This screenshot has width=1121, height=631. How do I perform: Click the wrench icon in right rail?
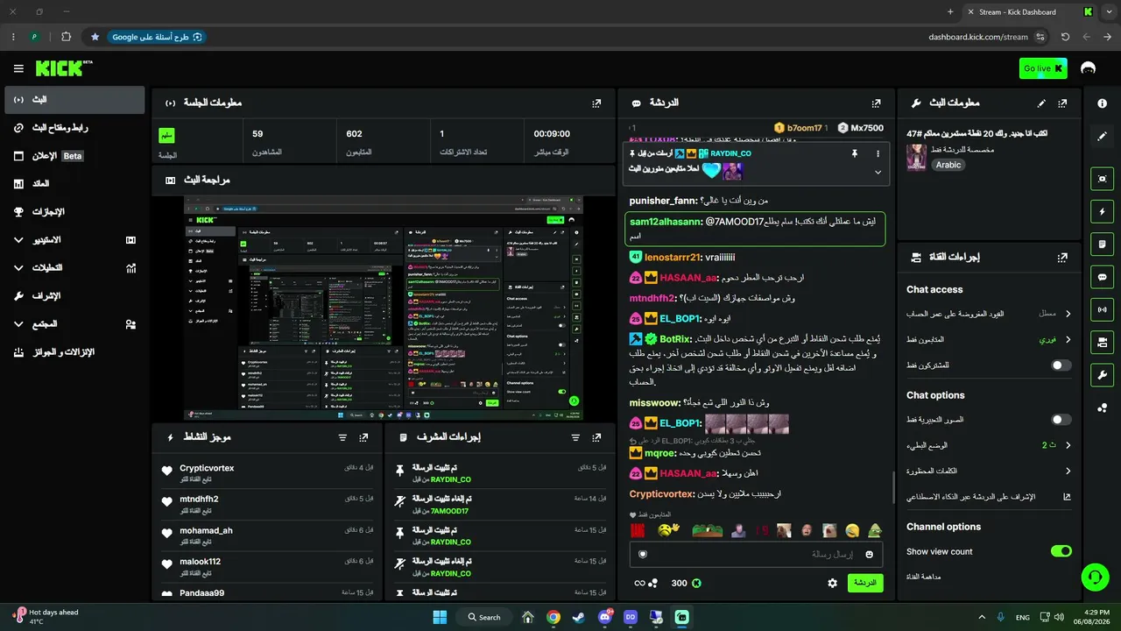coord(1102,375)
